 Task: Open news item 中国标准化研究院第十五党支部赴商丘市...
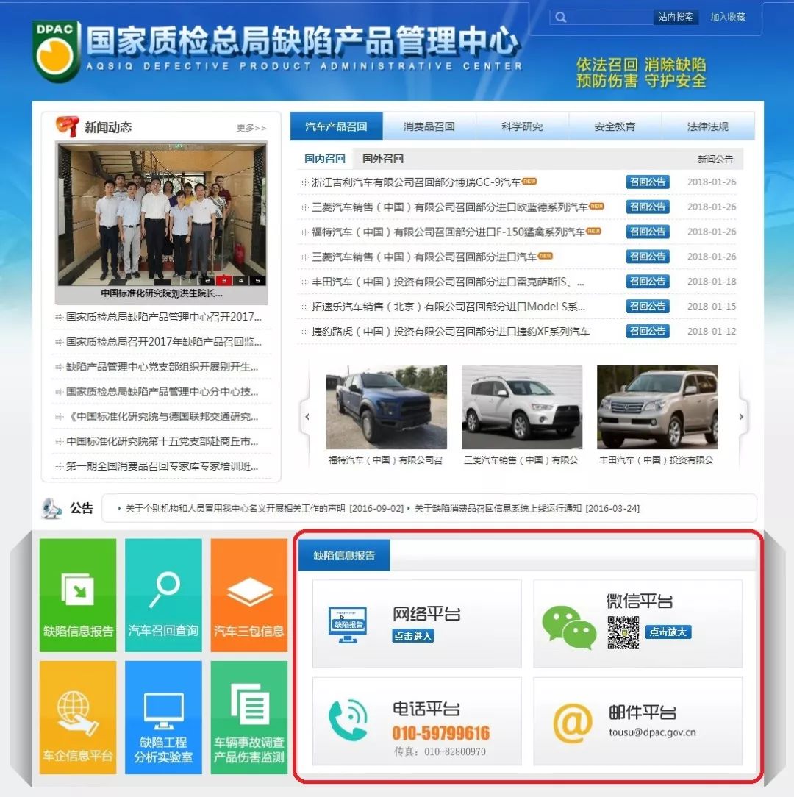(x=162, y=441)
